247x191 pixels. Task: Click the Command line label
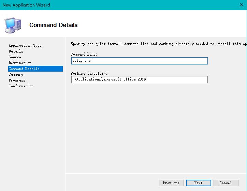pyautogui.click(x=84, y=54)
